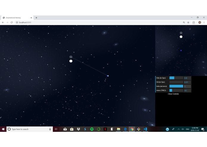The width and height of the screenshot is (207, 147).
Task: Show hidden system tray icons
Action: pos(178,129)
